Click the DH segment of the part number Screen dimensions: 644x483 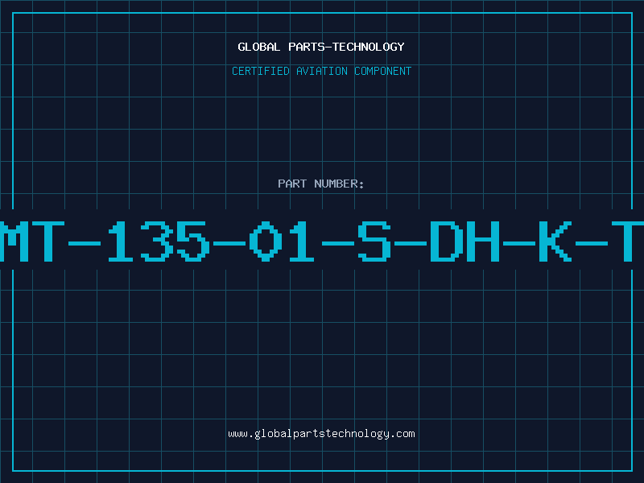(x=464, y=242)
